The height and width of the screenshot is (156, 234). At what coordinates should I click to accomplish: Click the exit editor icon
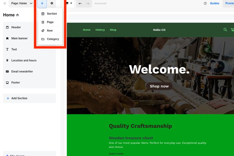coord(4,3)
